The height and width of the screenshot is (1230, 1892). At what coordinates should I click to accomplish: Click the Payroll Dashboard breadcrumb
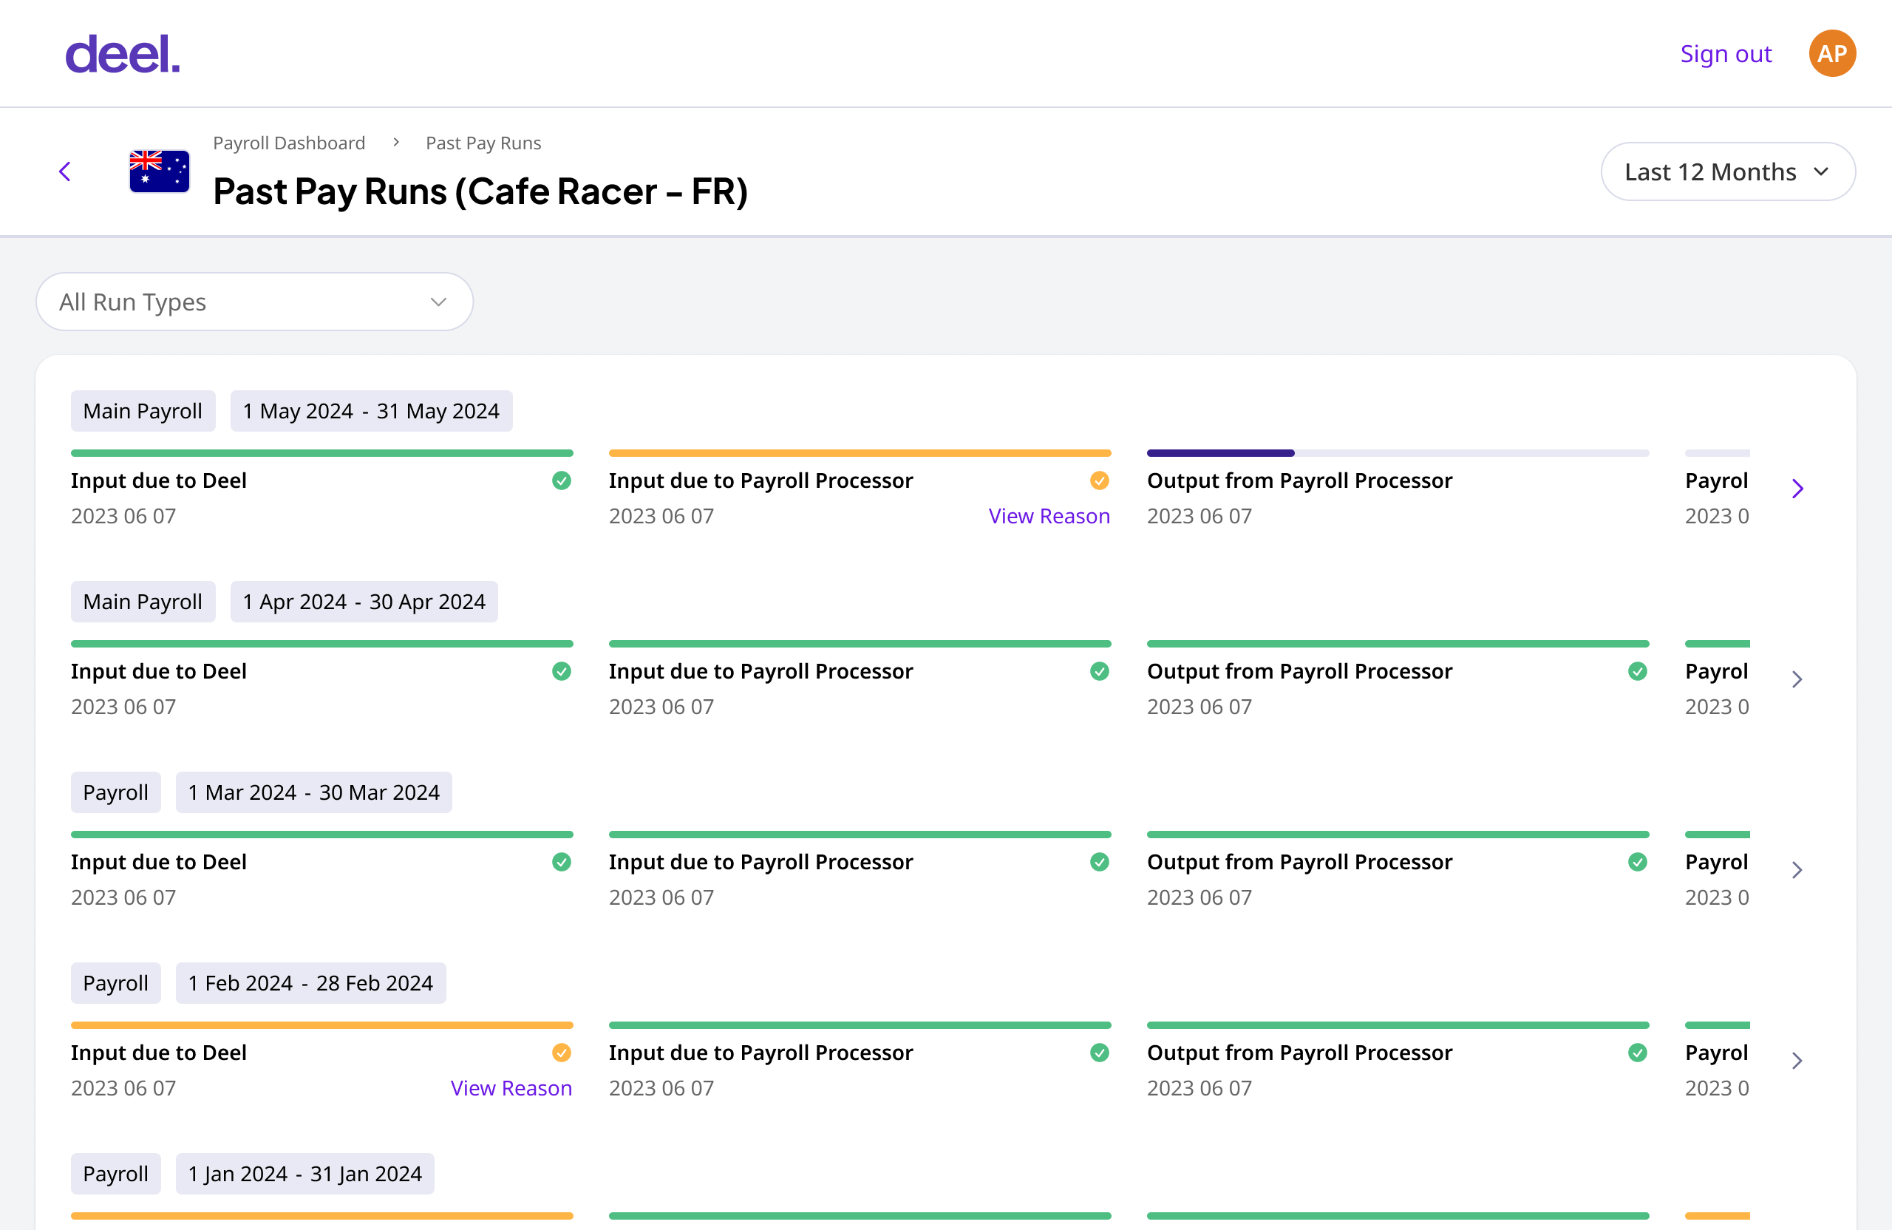coord(290,143)
